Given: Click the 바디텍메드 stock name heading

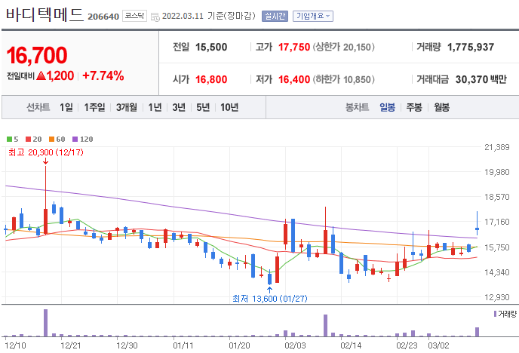Looking at the screenshot, I should 45,14.
